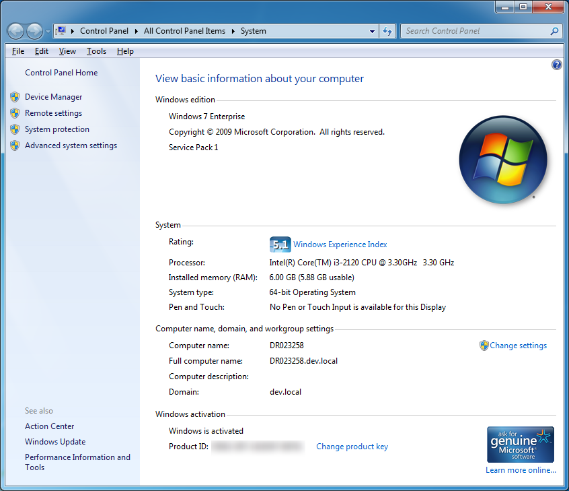Screen dimensions: 569x491
Task: Click the Refresh button beside address bar
Action: (x=387, y=31)
